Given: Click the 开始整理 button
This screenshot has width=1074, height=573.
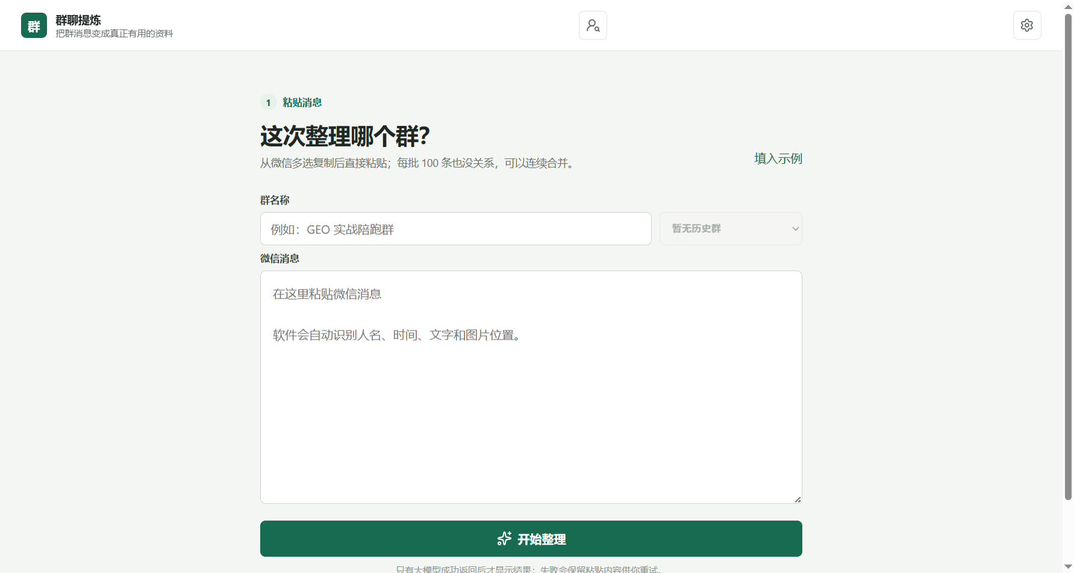Looking at the screenshot, I should (x=531, y=539).
